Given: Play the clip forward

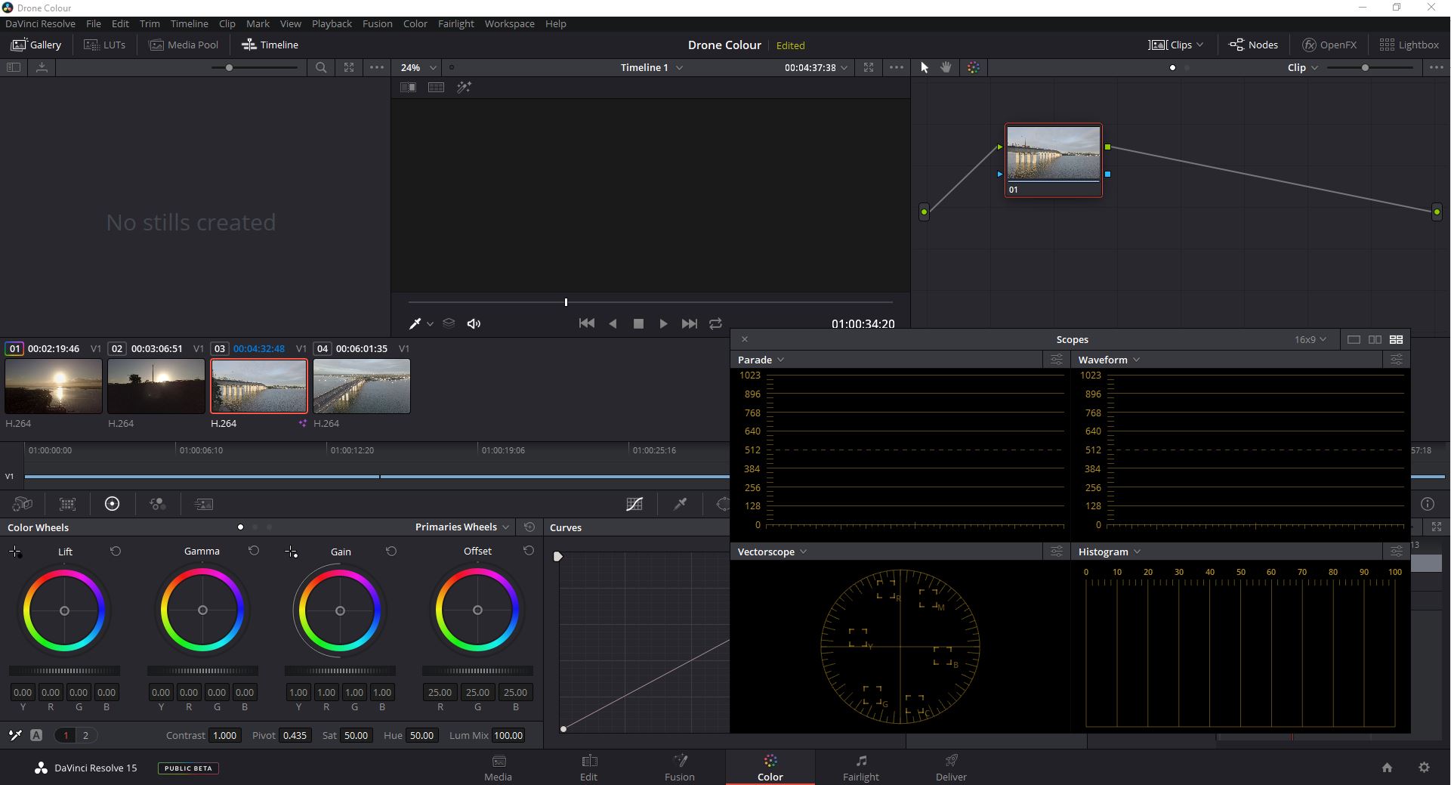Looking at the screenshot, I should click(663, 323).
